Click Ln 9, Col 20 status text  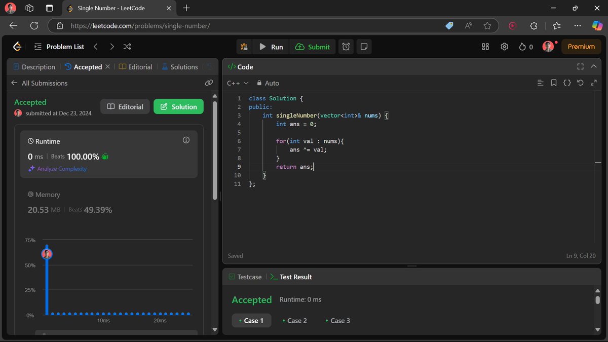coord(582,256)
